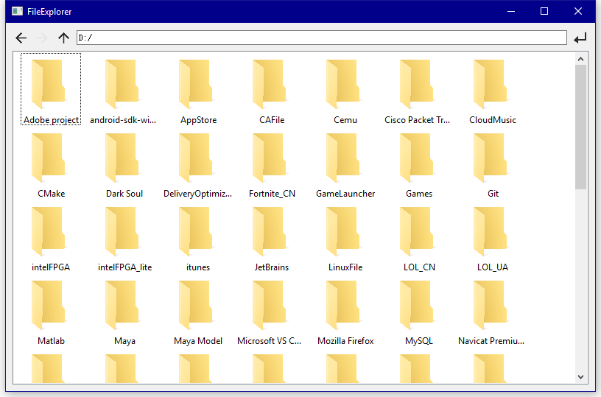
Task: Click the return arrow to navigate to the path
Action: pos(580,38)
